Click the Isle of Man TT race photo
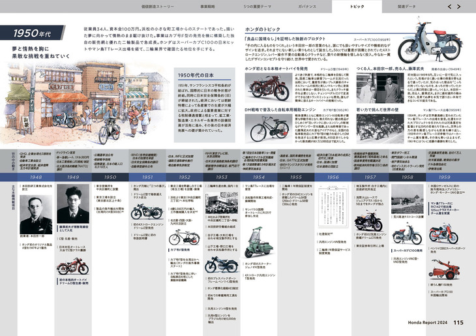 [x=380, y=129]
